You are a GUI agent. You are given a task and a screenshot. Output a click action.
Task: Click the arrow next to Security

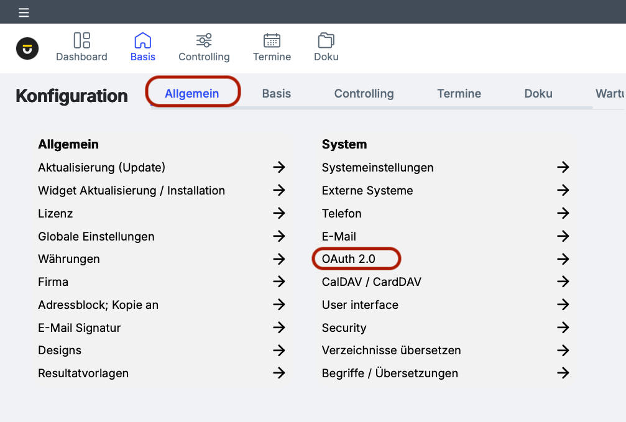[x=563, y=328]
